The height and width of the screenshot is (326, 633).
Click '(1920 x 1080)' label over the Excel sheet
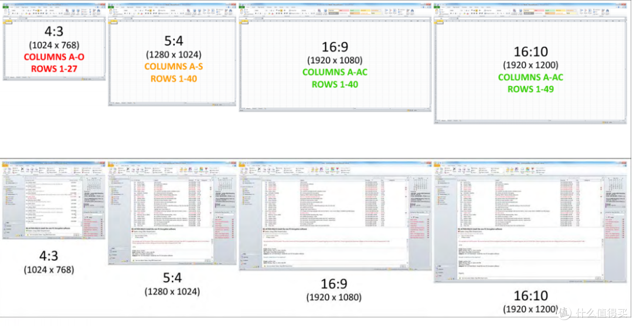(x=335, y=60)
